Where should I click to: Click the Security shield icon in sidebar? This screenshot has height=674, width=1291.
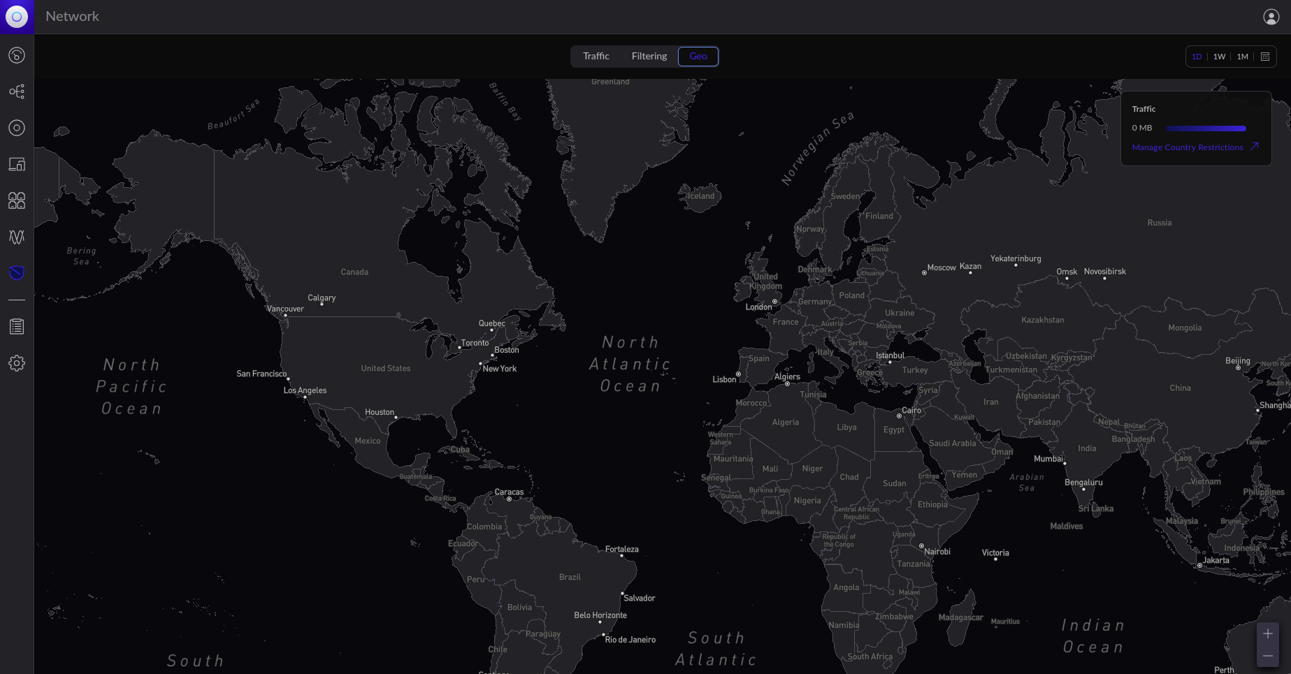click(x=17, y=272)
